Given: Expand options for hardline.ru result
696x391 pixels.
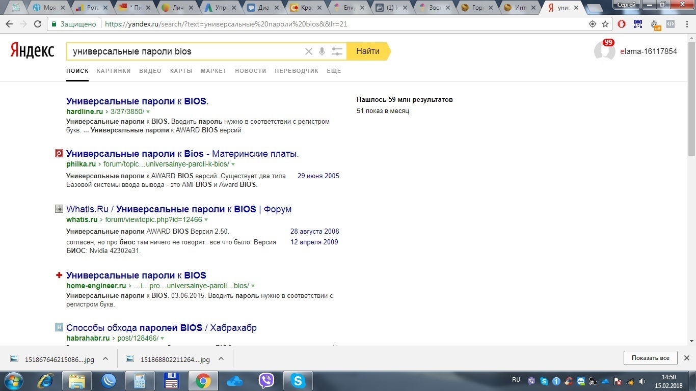Looking at the screenshot, I should [x=148, y=111].
